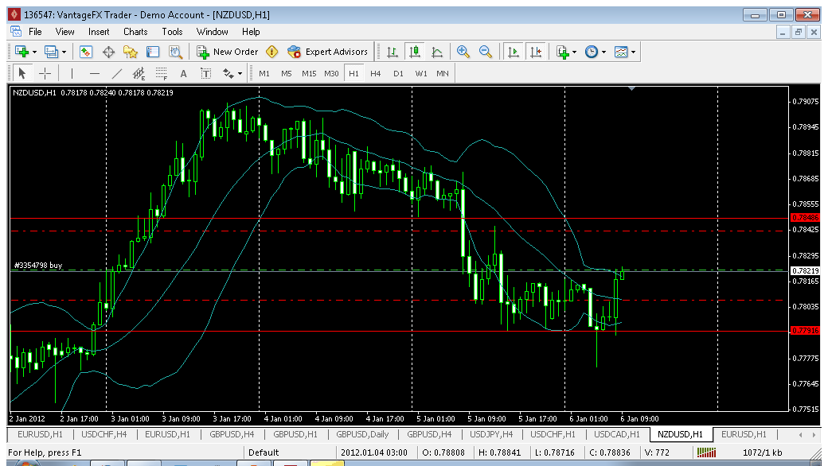The width and height of the screenshot is (828, 466).
Task: Open the View menu
Action: (x=65, y=32)
